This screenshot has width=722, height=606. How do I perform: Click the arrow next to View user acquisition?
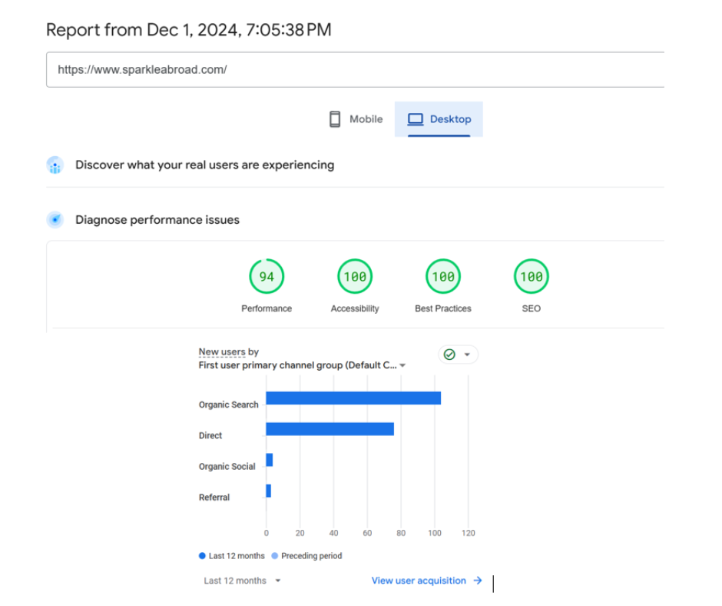[478, 581]
